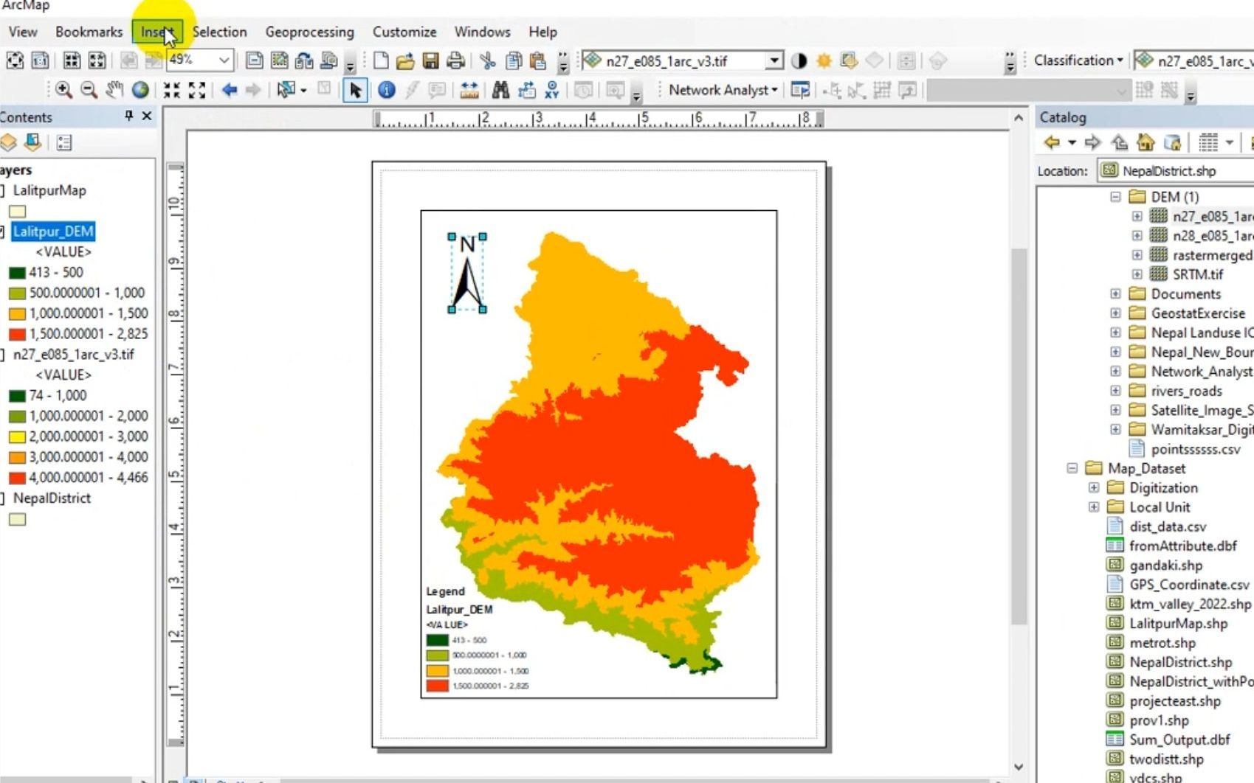Enable the n27_e085_1arc_v3.tif layer
1254x783 pixels.
[x=2, y=354]
